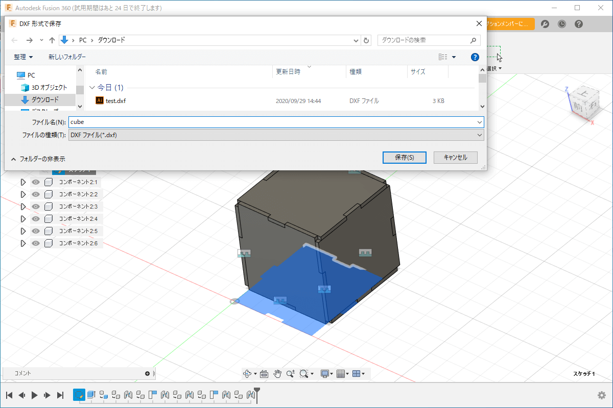Collapse the 今日 (1) file group
Image resolution: width=613 pixels, height=408 pixels.
[x=92, y=87]
